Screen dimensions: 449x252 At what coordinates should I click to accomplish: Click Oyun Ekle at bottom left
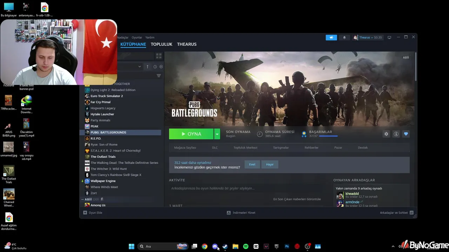click(93, 213)
